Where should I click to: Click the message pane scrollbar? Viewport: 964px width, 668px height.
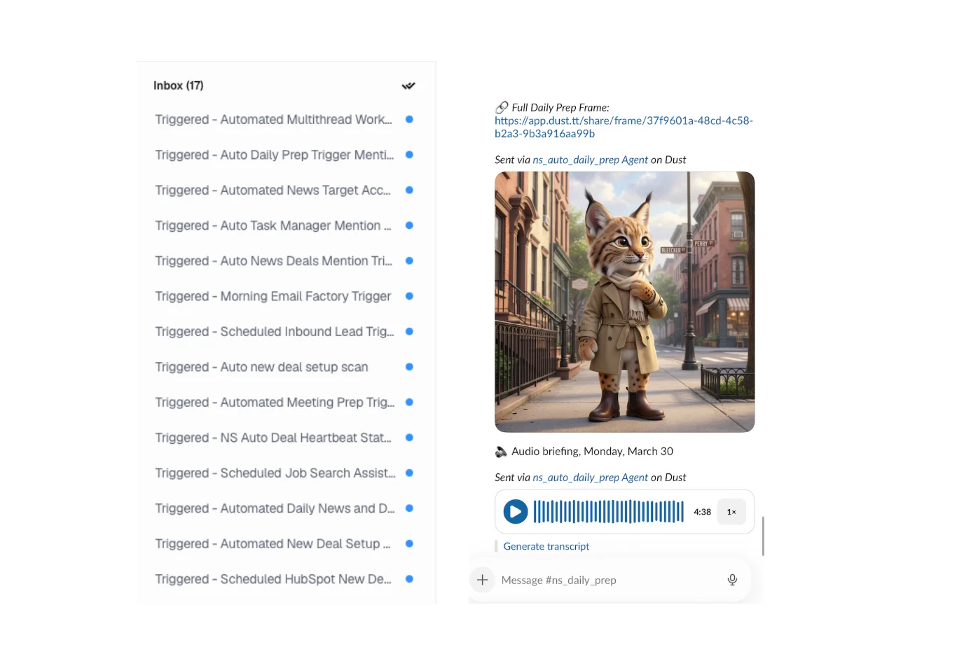762,536
